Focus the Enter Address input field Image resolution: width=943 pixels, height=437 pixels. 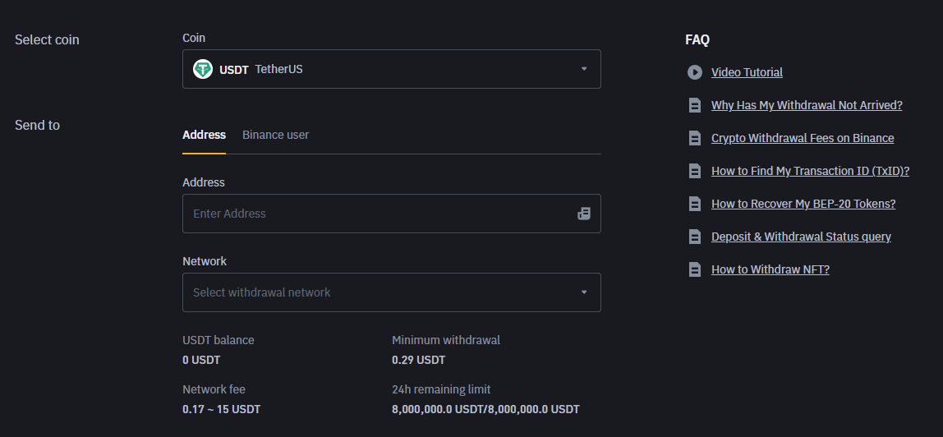[x=392, y=214]
